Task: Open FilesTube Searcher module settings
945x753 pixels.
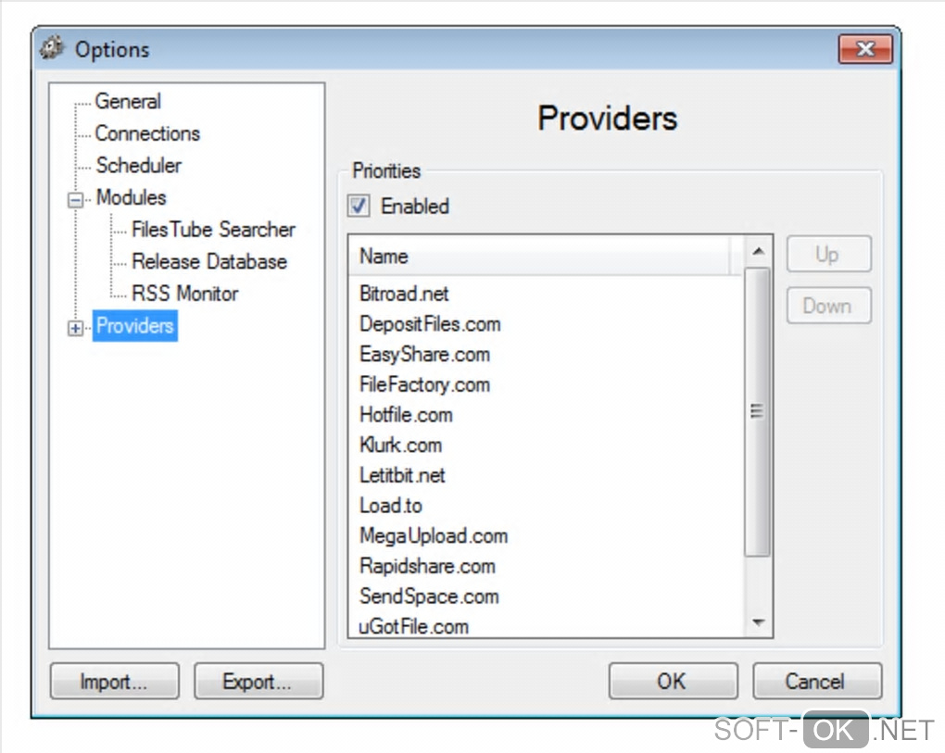Action: pyautogui.click(x=213, y=230)
